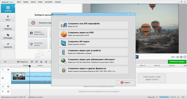Image resolution: width=187 pixels, height=99 pixels.
Task: Click the 00:01:20 timeline ruler mark
Action: point(157,65)
